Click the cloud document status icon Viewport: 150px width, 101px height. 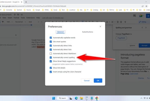pos(22,15)
